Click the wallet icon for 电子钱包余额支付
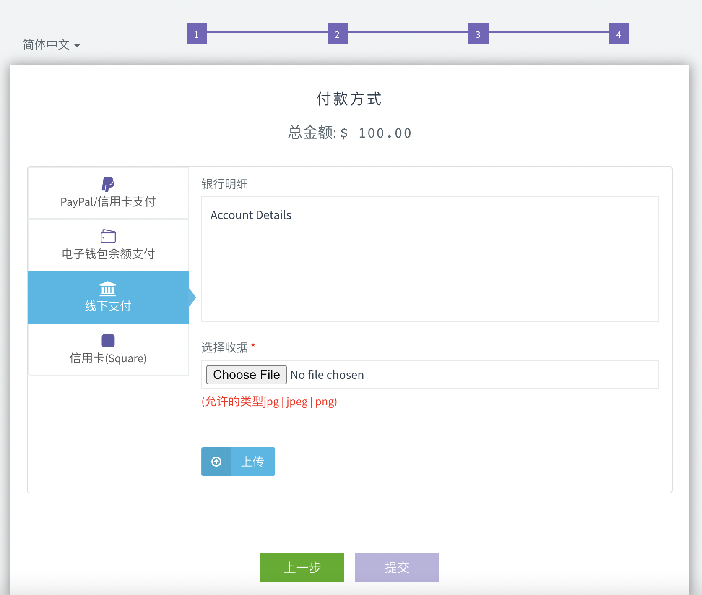Screen dimensions: 702x595 (108, 236)
